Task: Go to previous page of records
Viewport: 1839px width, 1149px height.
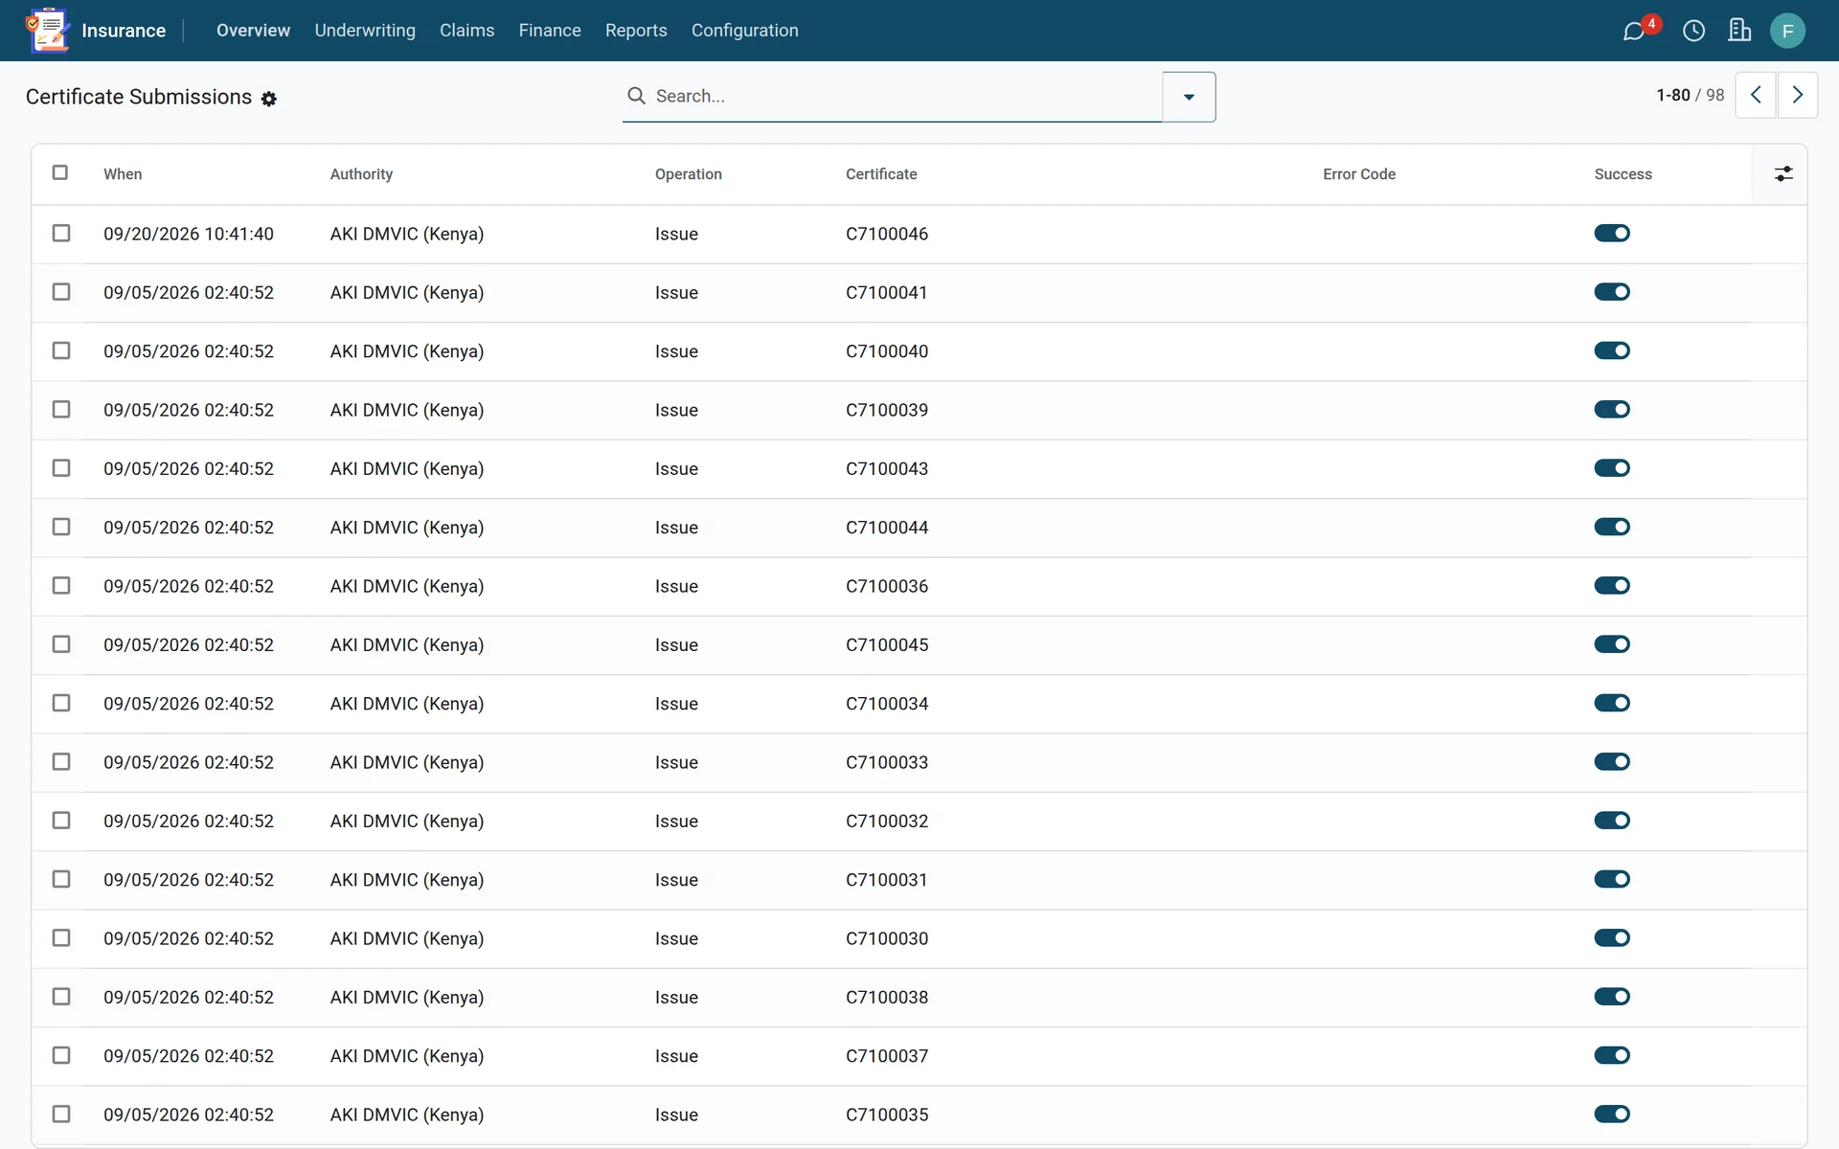Action: (x=1756, y=95)
